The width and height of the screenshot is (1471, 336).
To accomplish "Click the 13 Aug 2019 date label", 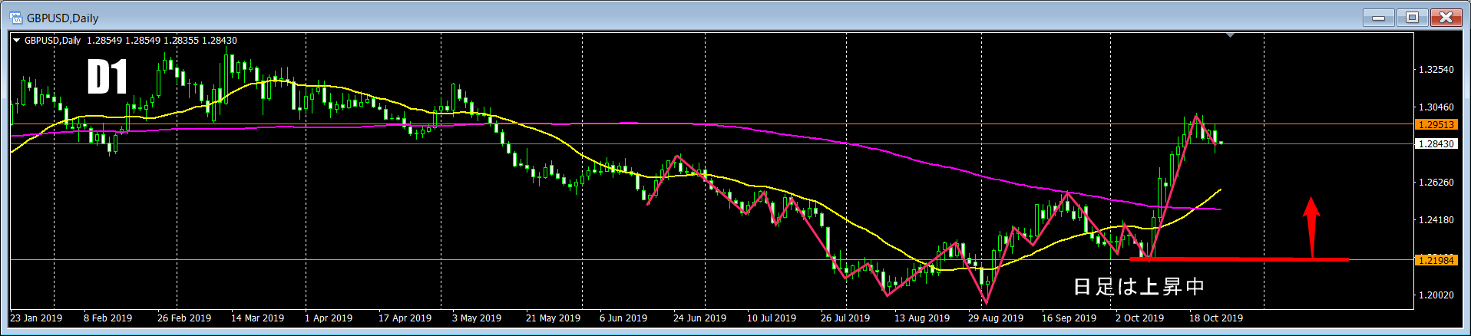I will (922, 318).
